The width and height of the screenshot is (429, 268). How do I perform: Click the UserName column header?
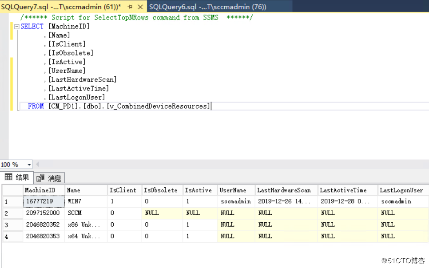point(236,190)
